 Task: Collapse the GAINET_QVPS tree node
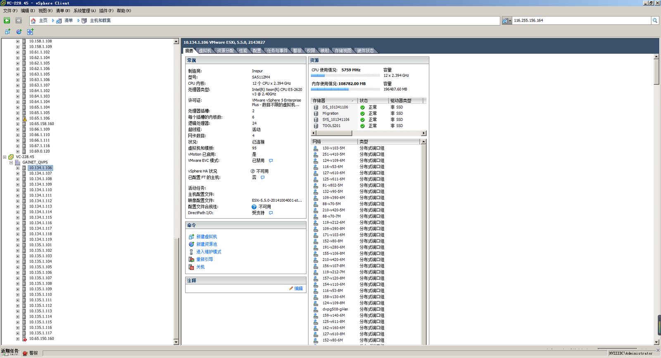11,162
